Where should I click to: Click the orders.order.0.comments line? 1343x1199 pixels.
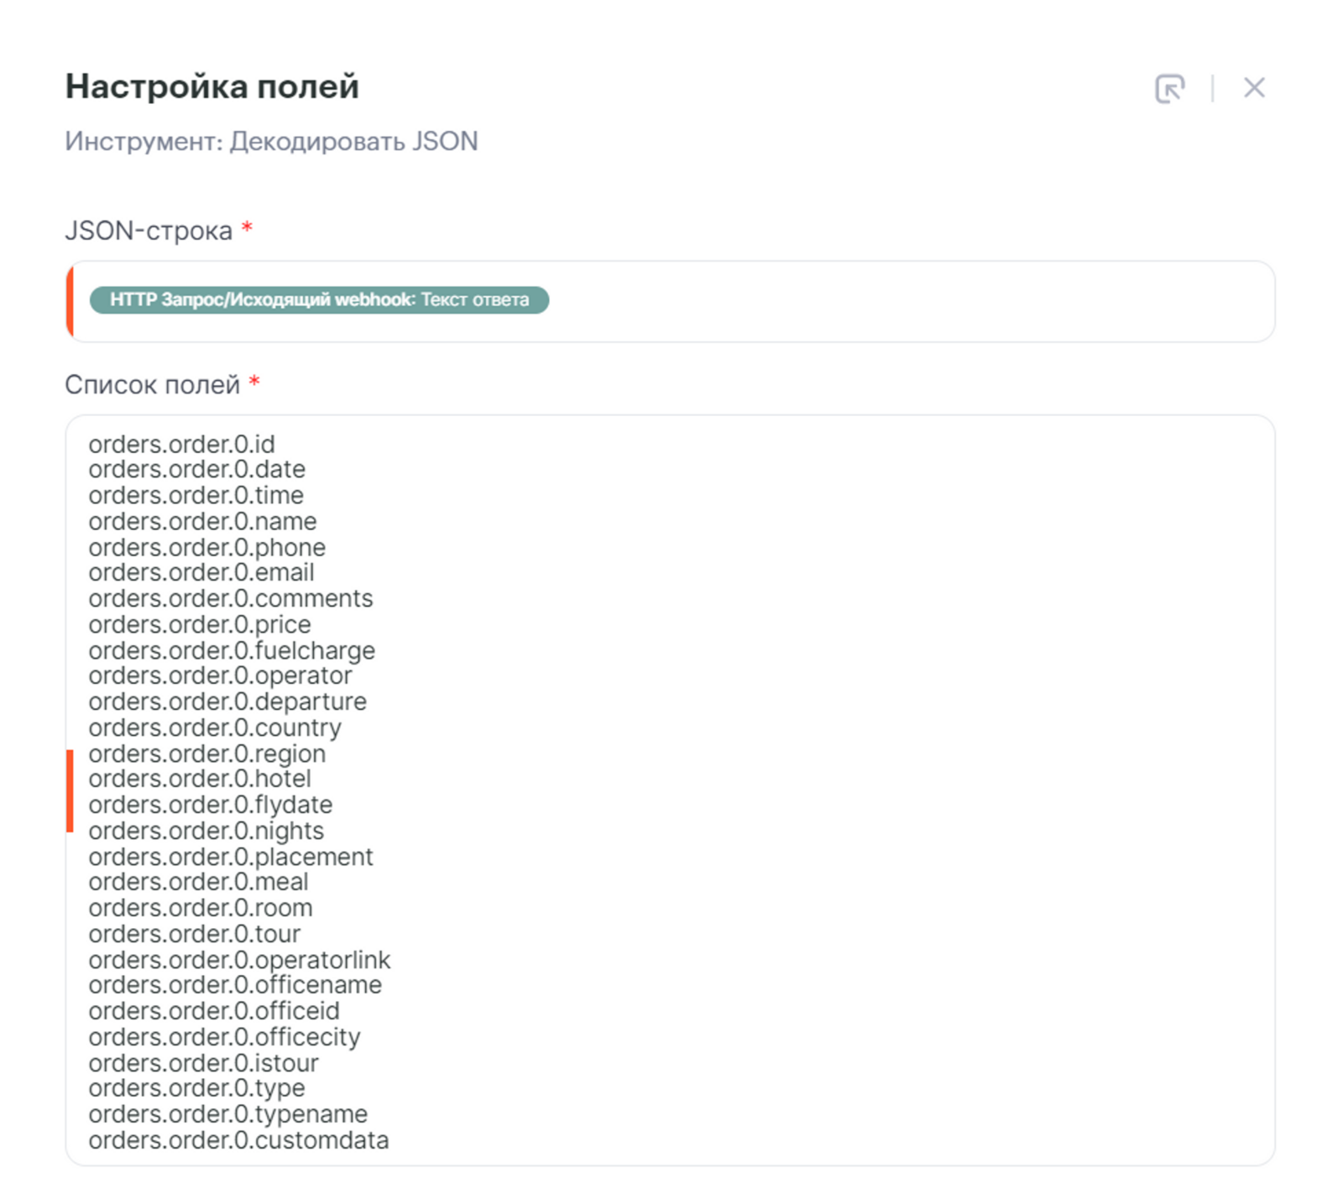(230, 598)
